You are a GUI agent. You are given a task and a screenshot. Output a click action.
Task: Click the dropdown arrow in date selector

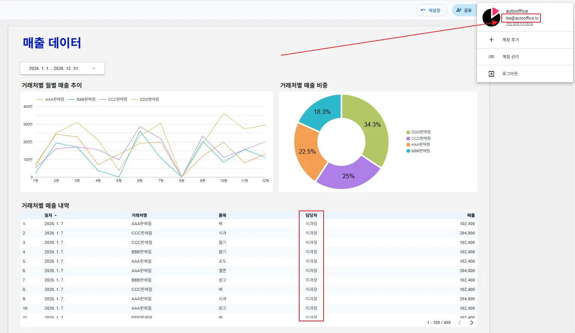94,68
